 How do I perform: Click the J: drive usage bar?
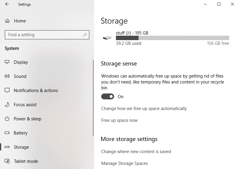point(172,38)
